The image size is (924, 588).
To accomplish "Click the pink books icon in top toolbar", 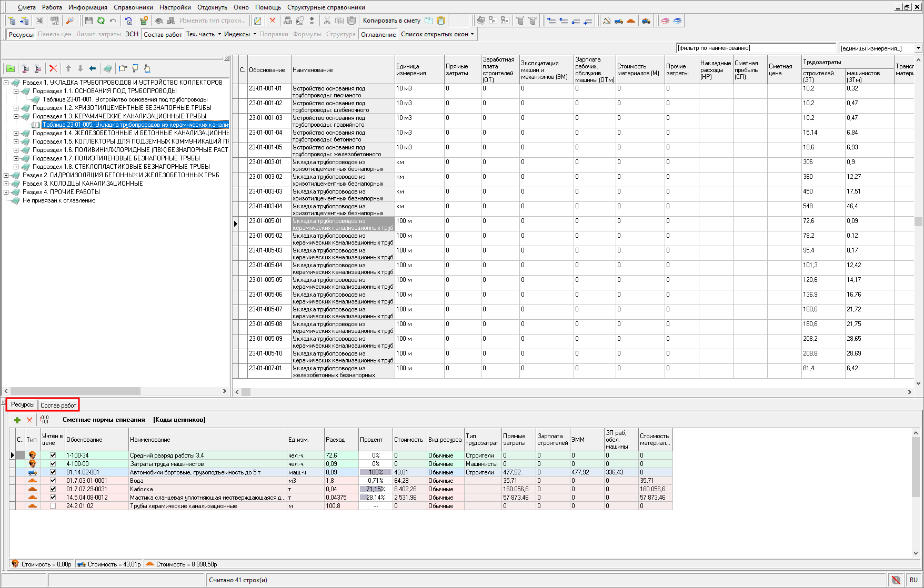I will [665, 21].
